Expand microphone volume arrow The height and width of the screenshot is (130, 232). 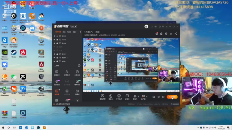click(138, 96)
